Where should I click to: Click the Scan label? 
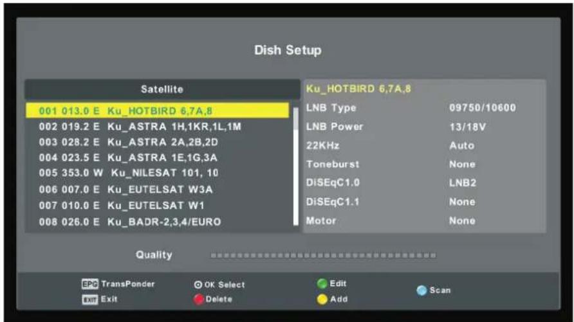pos(440,291)
